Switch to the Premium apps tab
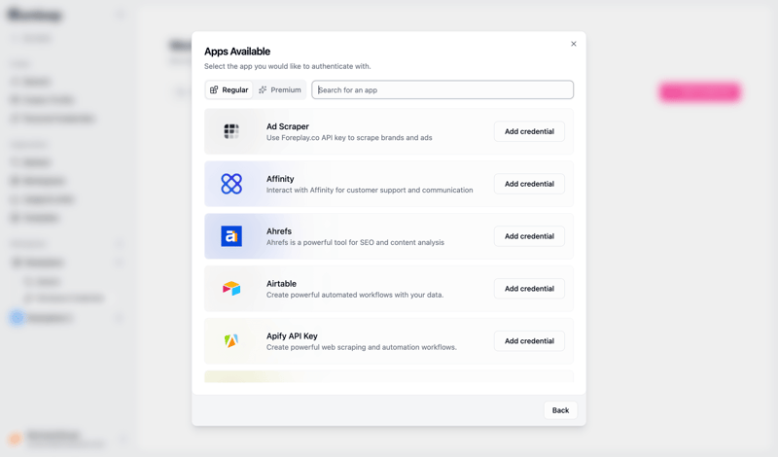The image size is (778, 457). tap(280, 89)
